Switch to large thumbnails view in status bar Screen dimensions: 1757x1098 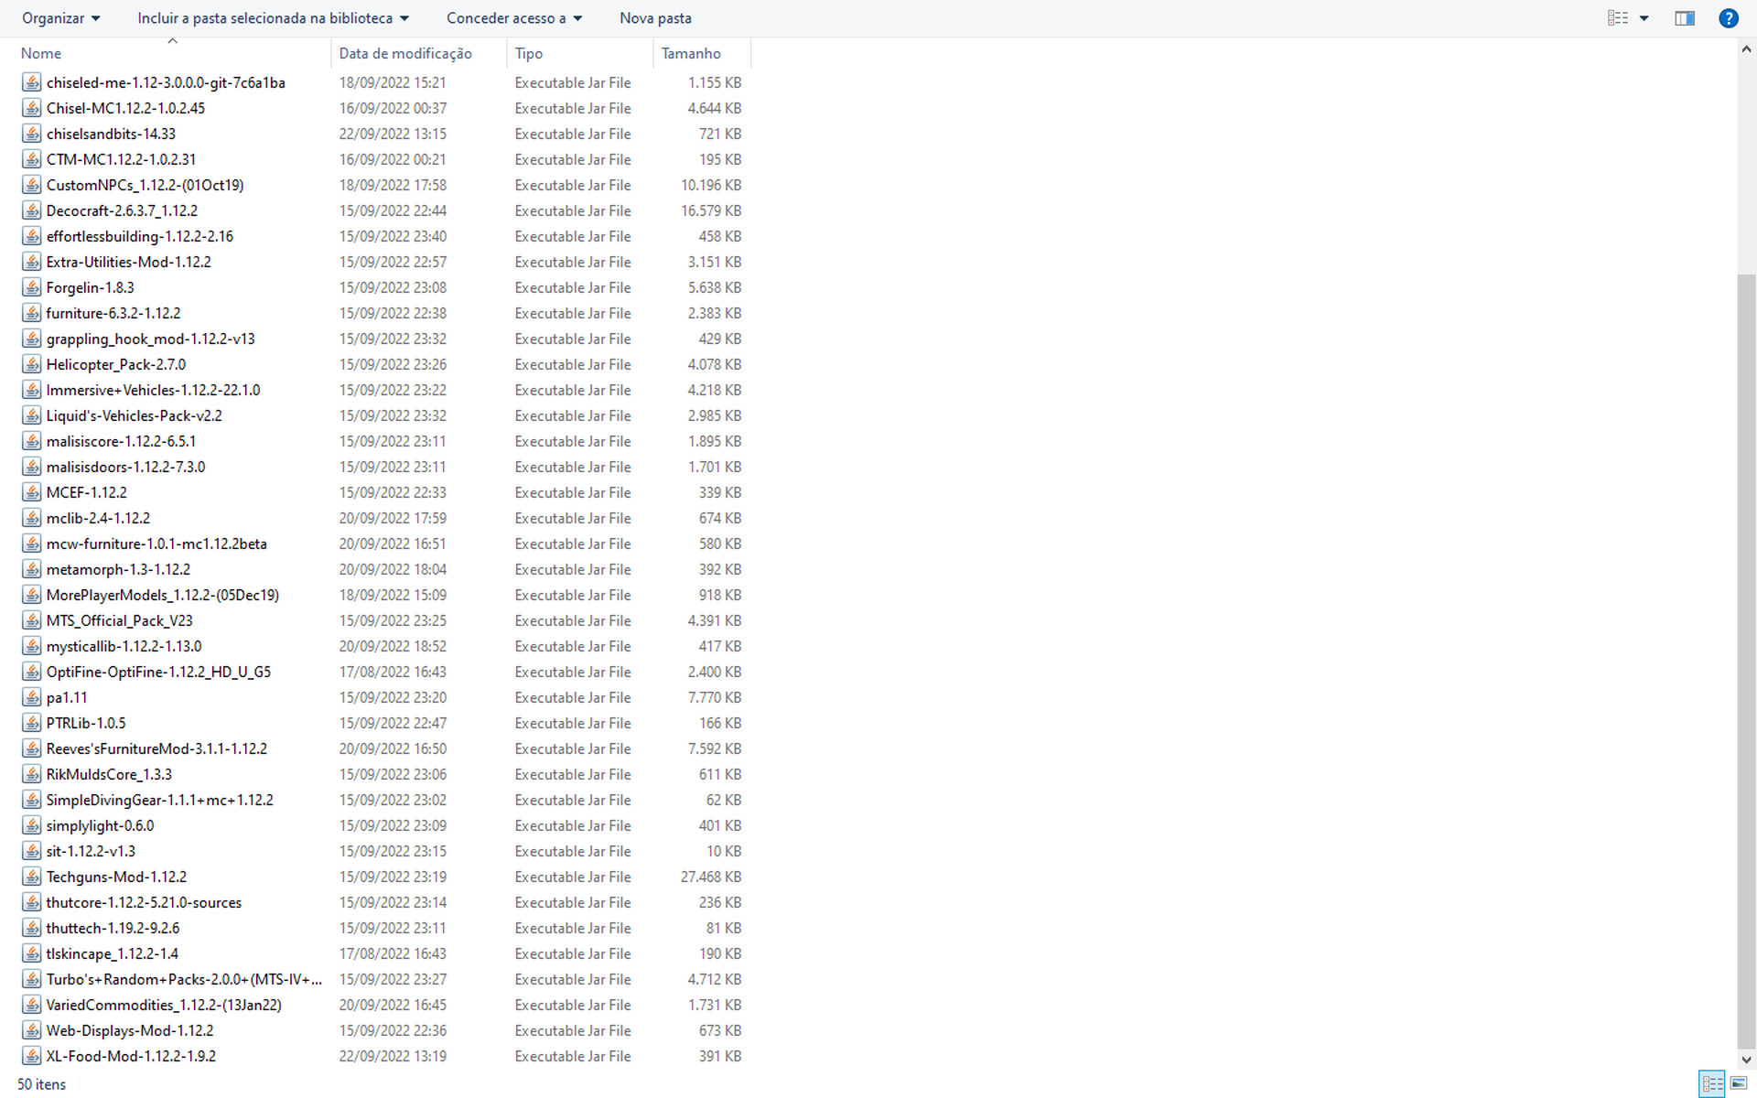1738,1083
